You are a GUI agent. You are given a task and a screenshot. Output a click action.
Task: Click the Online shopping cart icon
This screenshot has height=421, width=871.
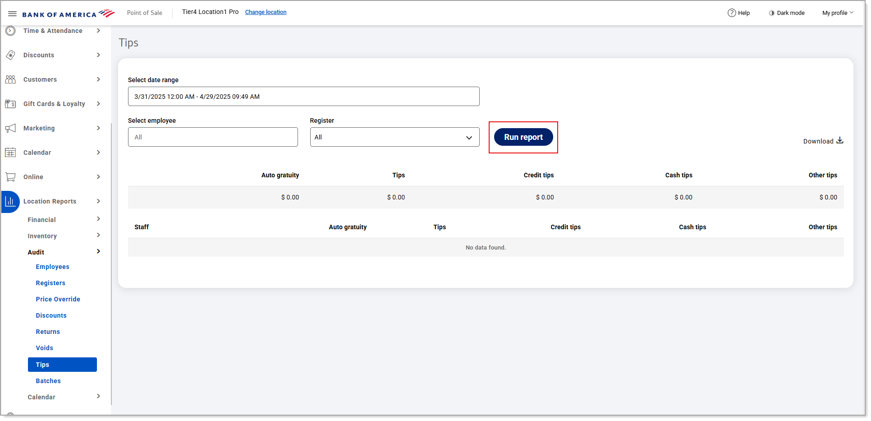10,177
